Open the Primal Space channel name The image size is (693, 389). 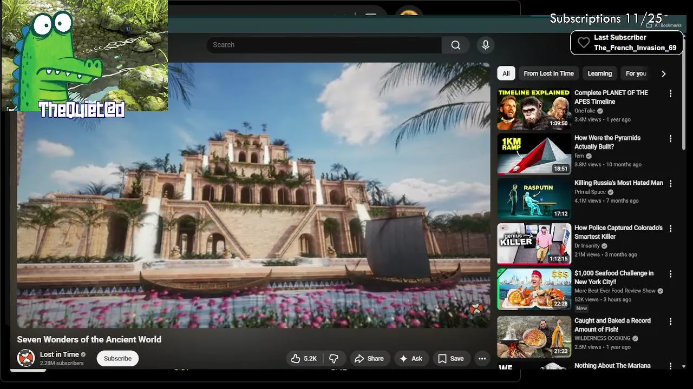[x=590, y=192]
